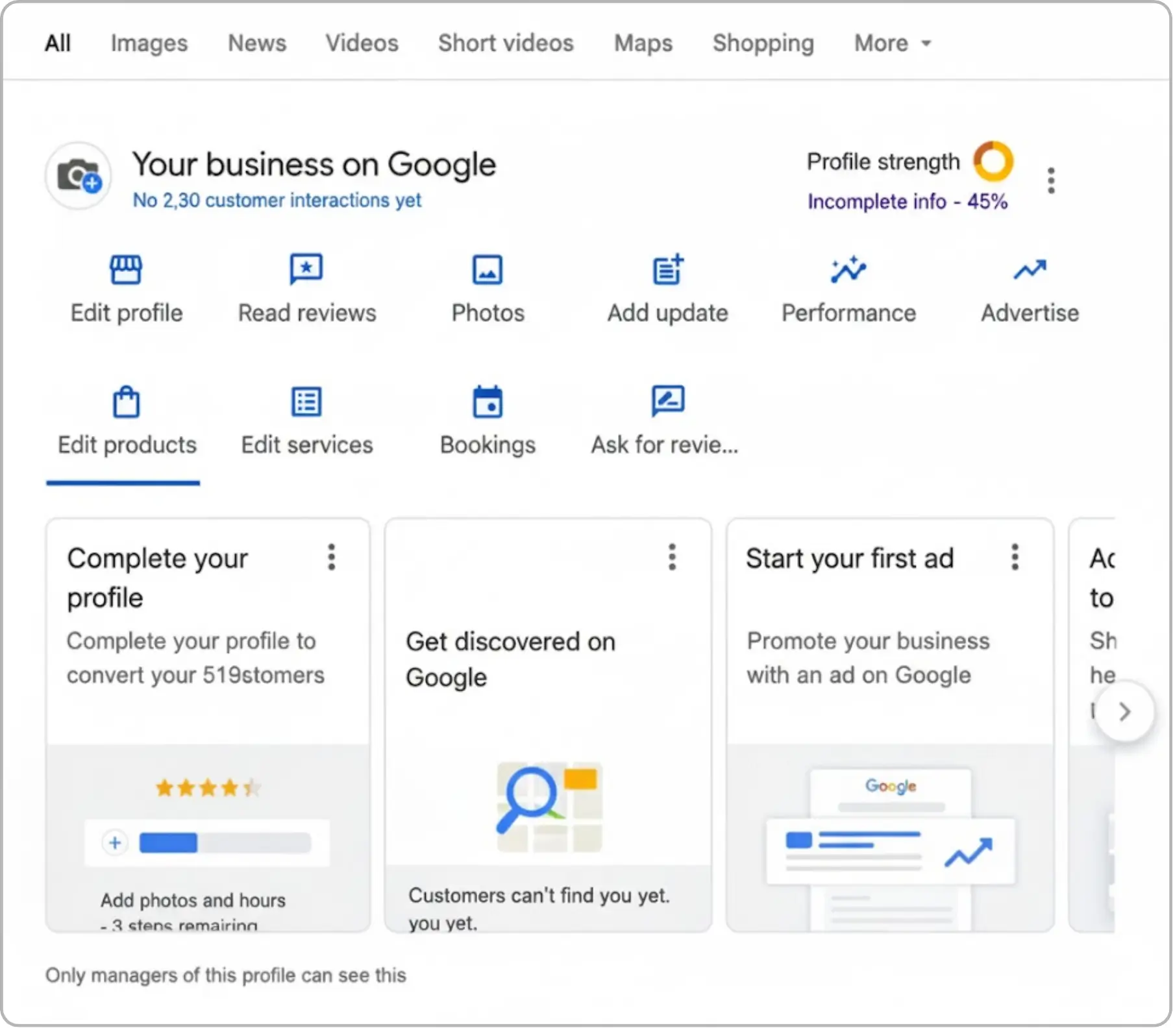Switch to the News tab
Screen dimensions: 1173x1028
pos(256,43)
